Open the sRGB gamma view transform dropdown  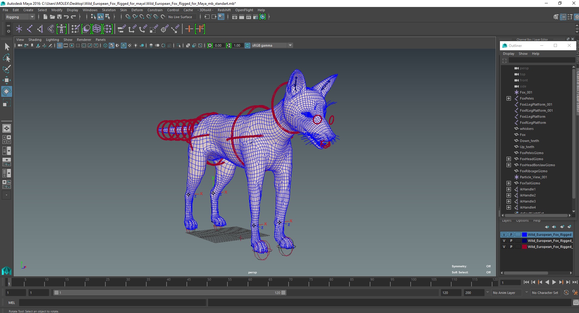coord(272,45)
